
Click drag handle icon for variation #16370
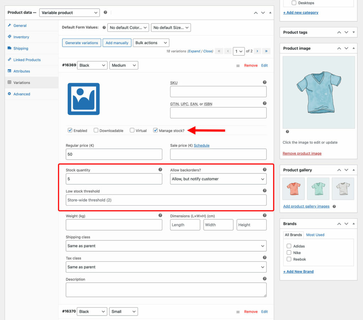point(238,312)
